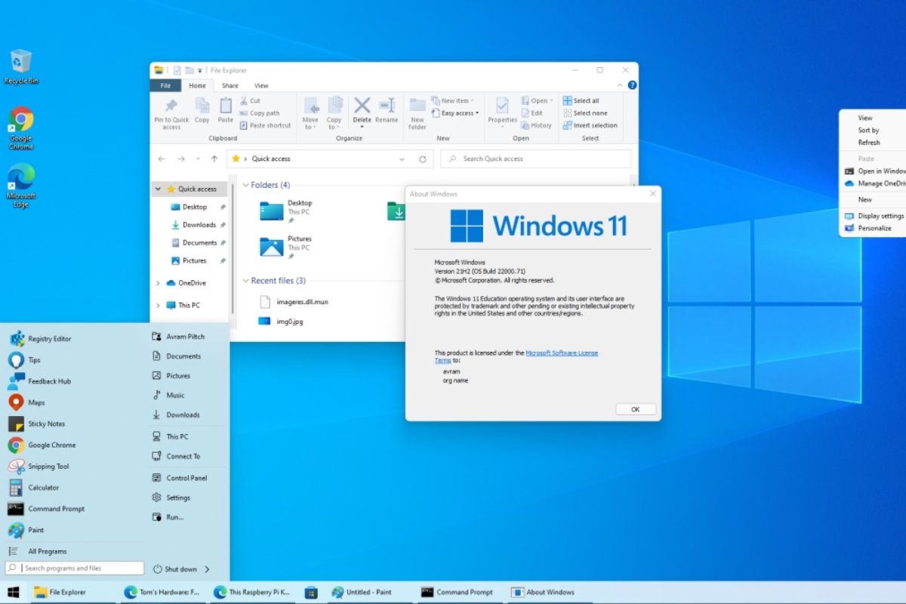
Task: Open Microsoft Edge desktop shortcut
Action: pyautogui.click(x=21, y=184)
